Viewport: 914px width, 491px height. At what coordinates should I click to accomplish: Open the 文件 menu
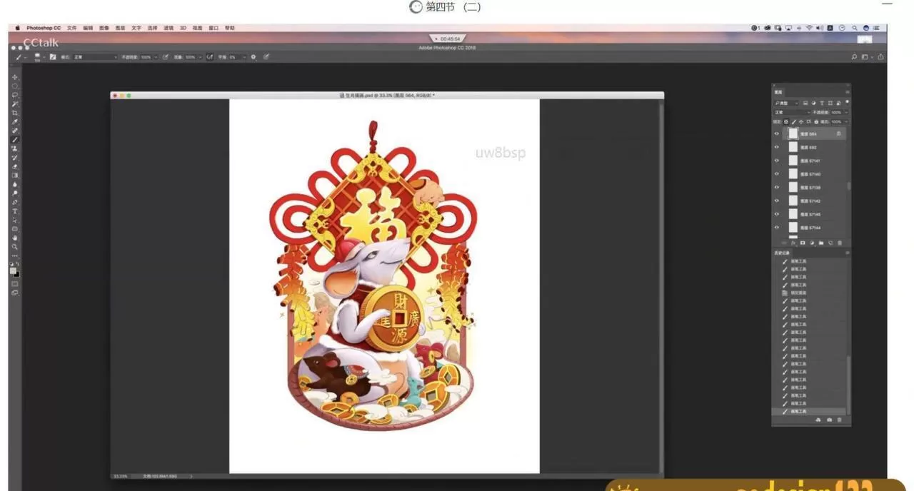[x=71, y=28]
